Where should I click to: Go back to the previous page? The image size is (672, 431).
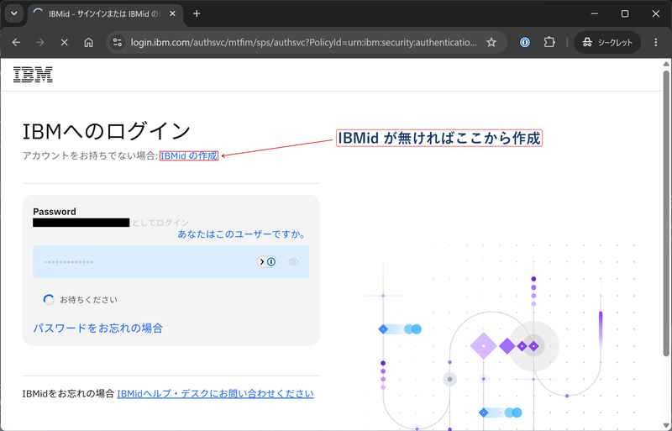click(16, 43)
